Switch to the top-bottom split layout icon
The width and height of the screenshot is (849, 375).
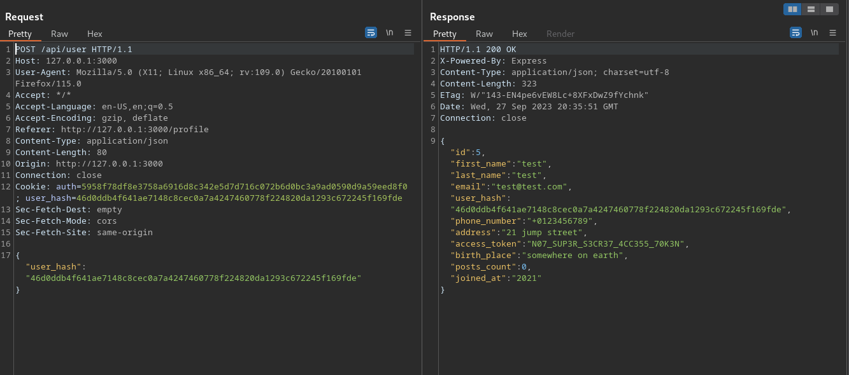pyautogui.click(x=811, y=9)
